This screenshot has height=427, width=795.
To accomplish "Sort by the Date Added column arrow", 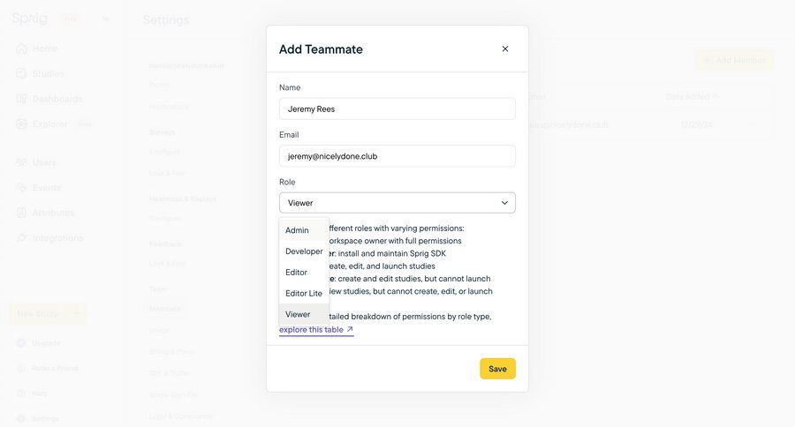I will (716, 97).
